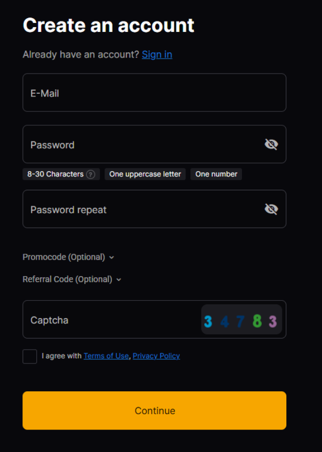The height and width of the screenshot is (452, 322).
Task: Click the blue number 7 in the captcha
Action: (239, 320)
